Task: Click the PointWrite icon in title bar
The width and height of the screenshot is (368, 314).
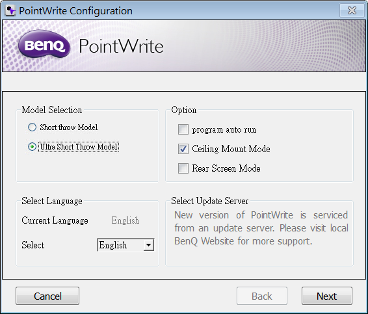Action: (x=10, y=11)
